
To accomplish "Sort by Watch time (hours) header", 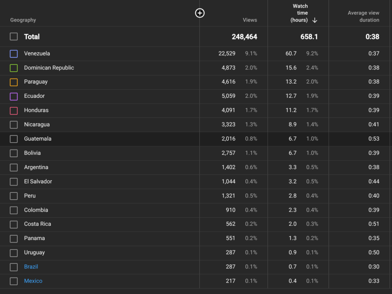I will [x=299, y=13].
